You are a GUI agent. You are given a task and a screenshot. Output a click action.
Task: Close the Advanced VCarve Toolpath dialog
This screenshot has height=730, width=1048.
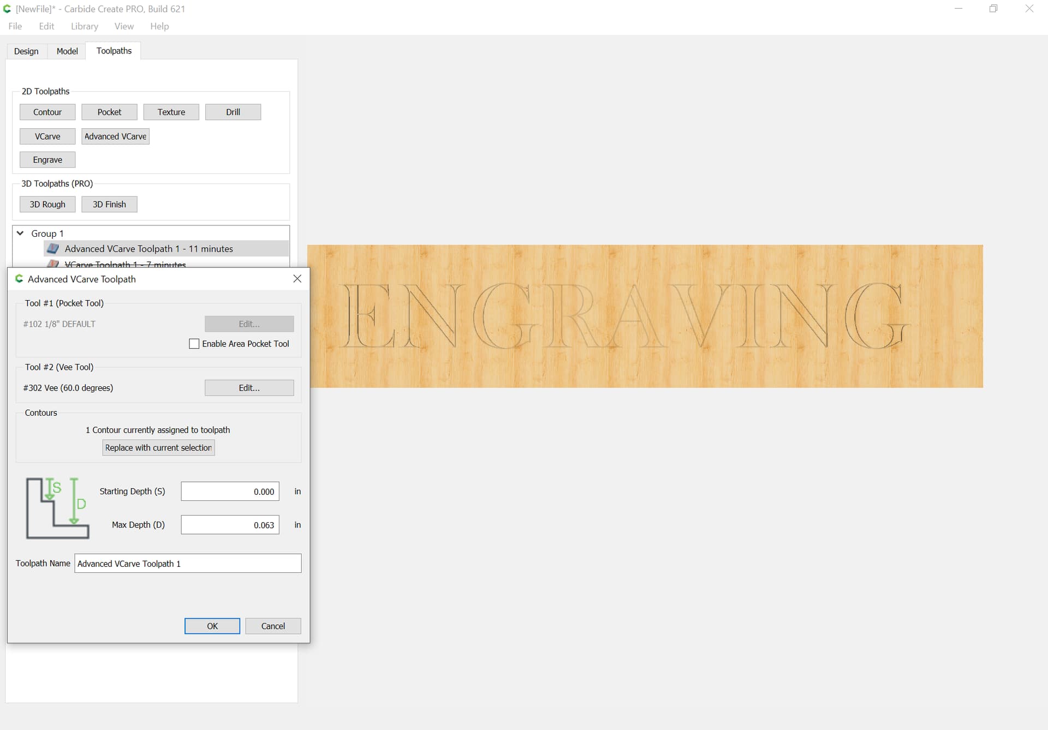[x=297, y=279]
